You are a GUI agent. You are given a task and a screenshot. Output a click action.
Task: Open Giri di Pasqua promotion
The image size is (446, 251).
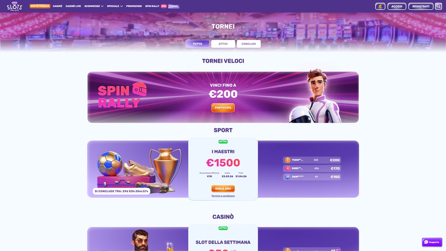tap(40, 6)
